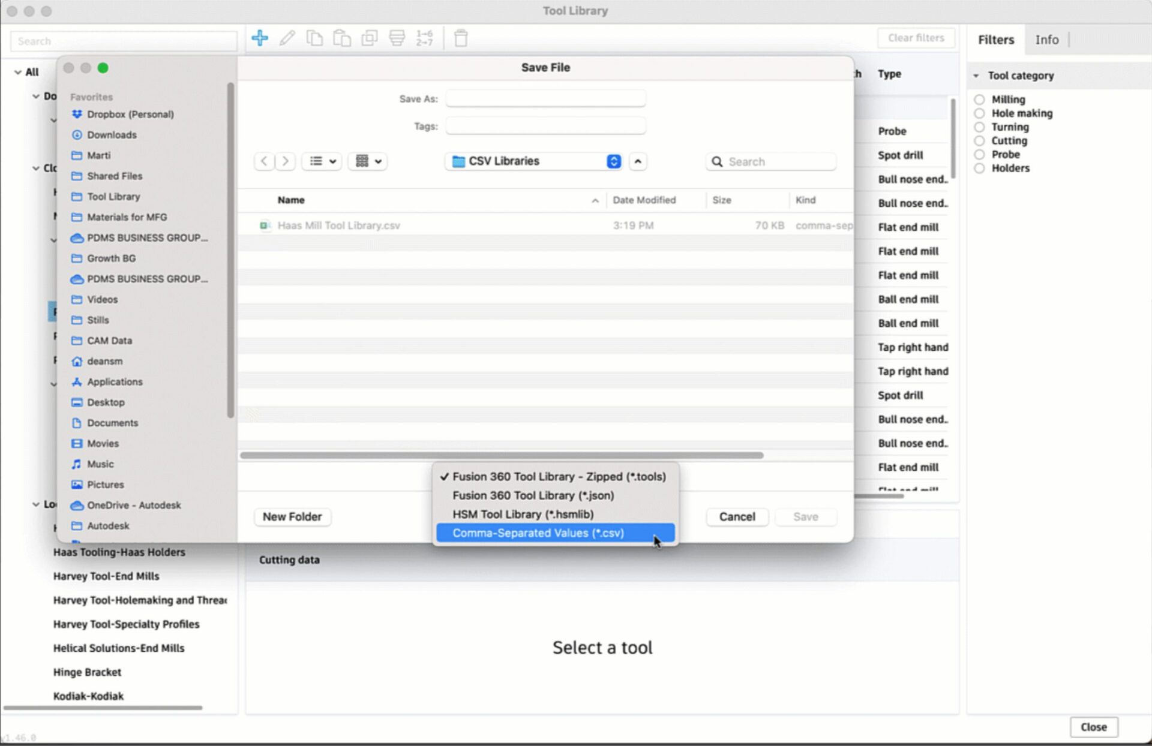Click the back navigation arrow
Screen dimensions: 1152x746
(x=264, y=161)
